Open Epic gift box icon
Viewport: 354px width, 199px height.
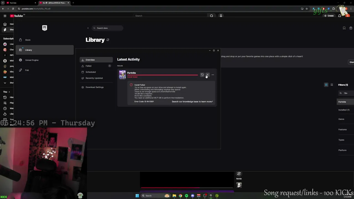coord(351,28)
